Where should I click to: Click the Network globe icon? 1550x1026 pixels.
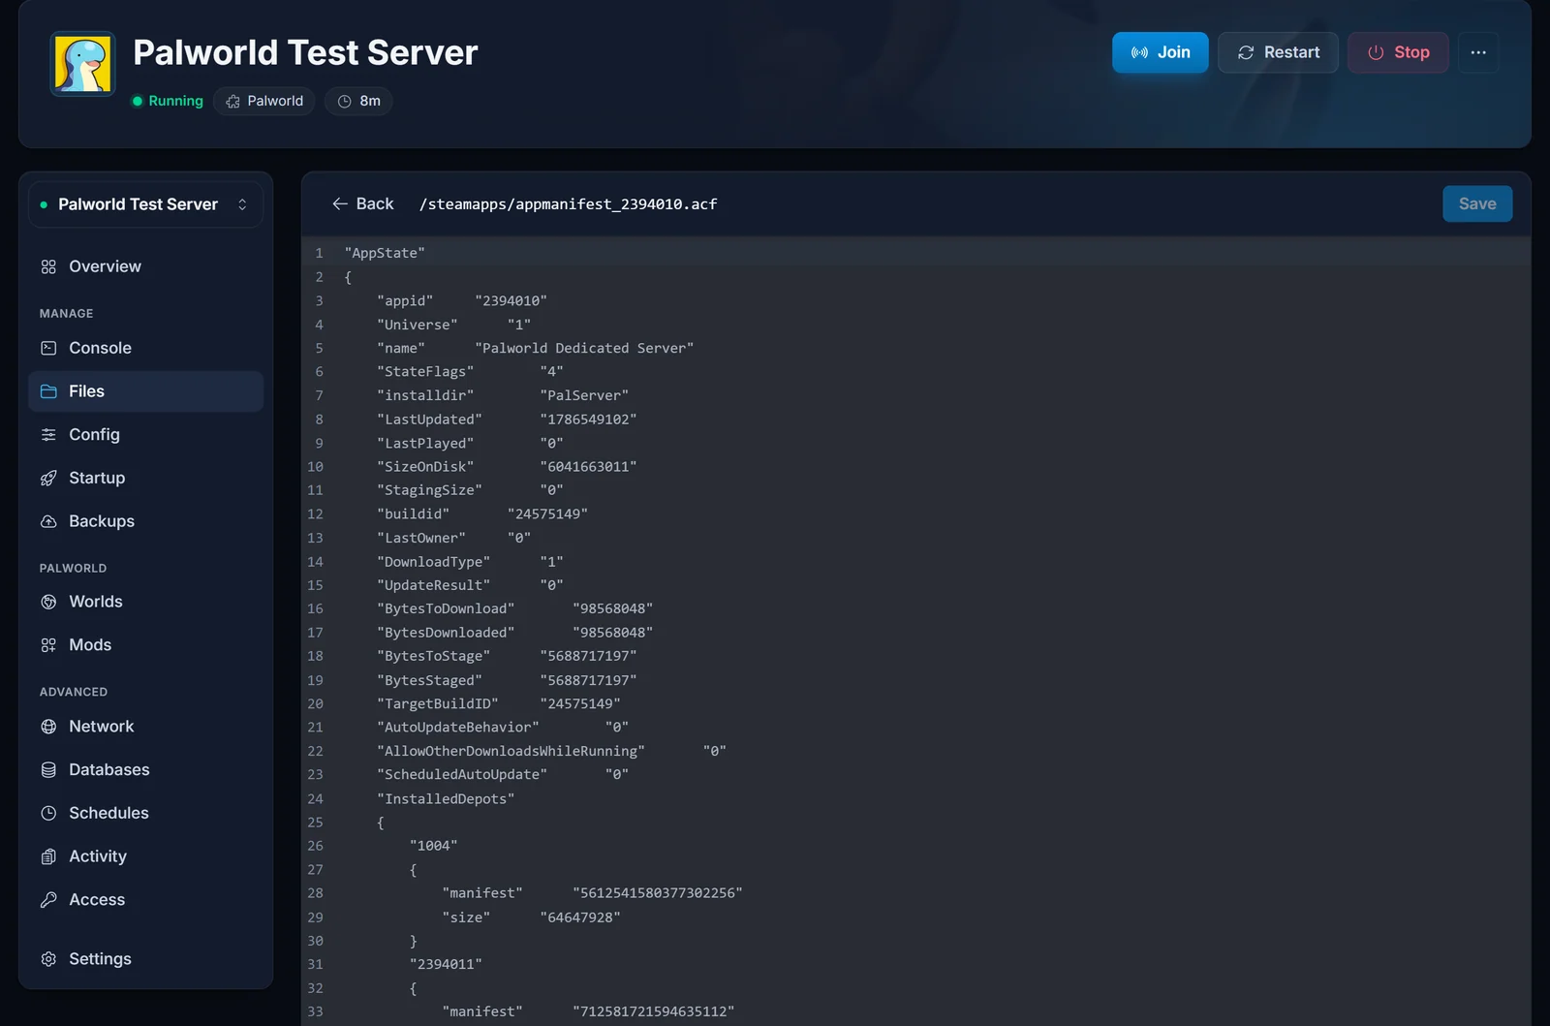(x=48, y=727)
